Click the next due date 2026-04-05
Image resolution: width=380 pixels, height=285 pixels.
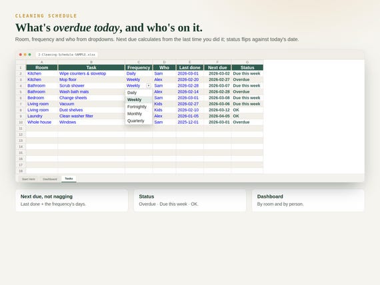point(217,116)
